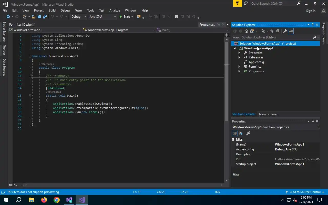Screen dimensions: 328x205
Task: Expand the Form1.cs tree node
Action: [239, 67]
